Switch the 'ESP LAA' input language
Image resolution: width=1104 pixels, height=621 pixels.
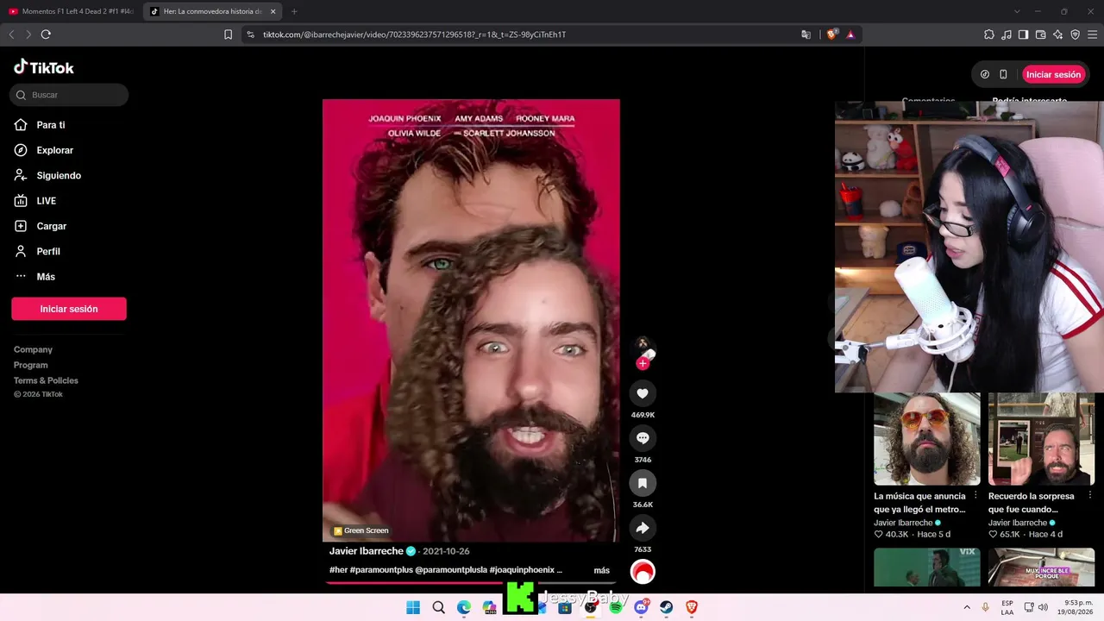click(1007, 607)
